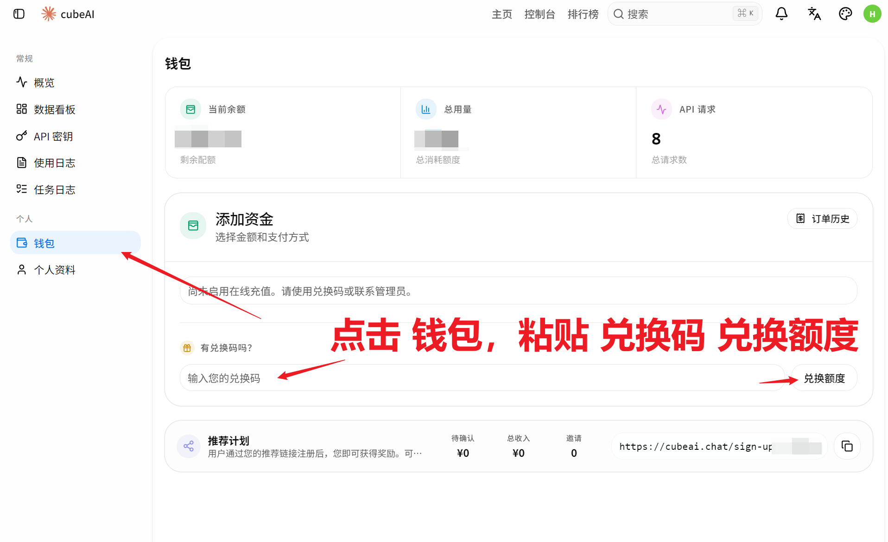Image resolution: width=888 pixels, height=542 pixels.
Task: Open 数据看板 in the sidebar
Action: click(x=76, y=109)
